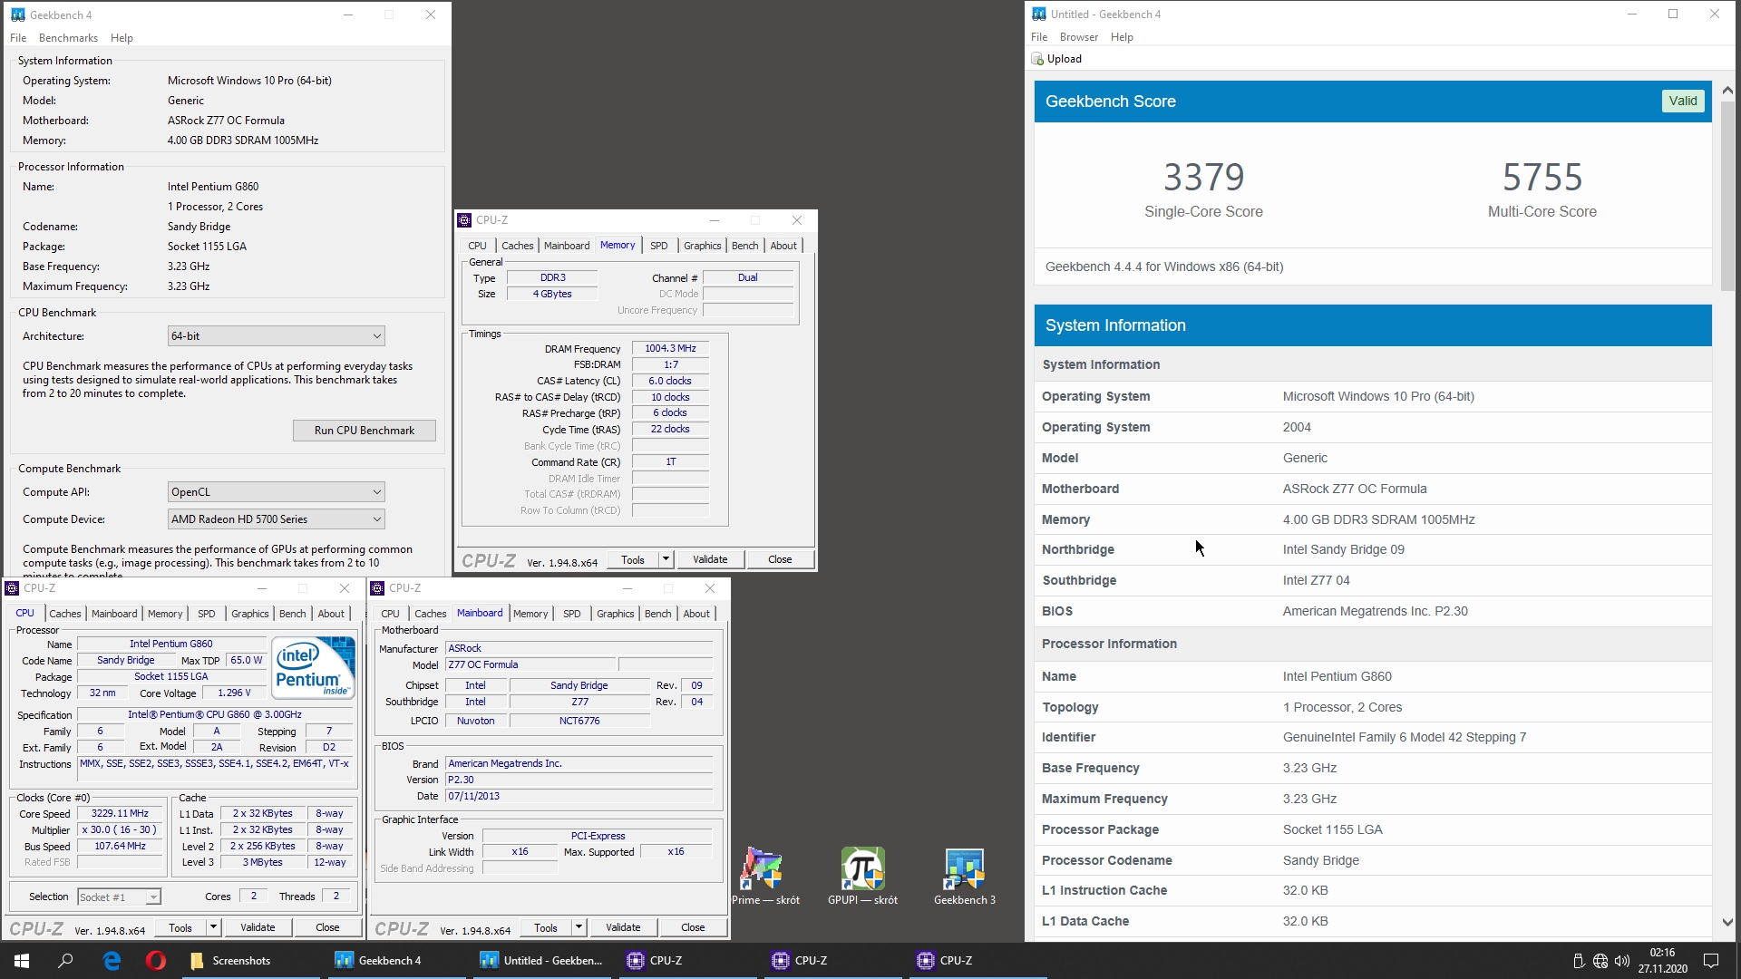Click the volume speaker tray icon

coord(1622,961)
